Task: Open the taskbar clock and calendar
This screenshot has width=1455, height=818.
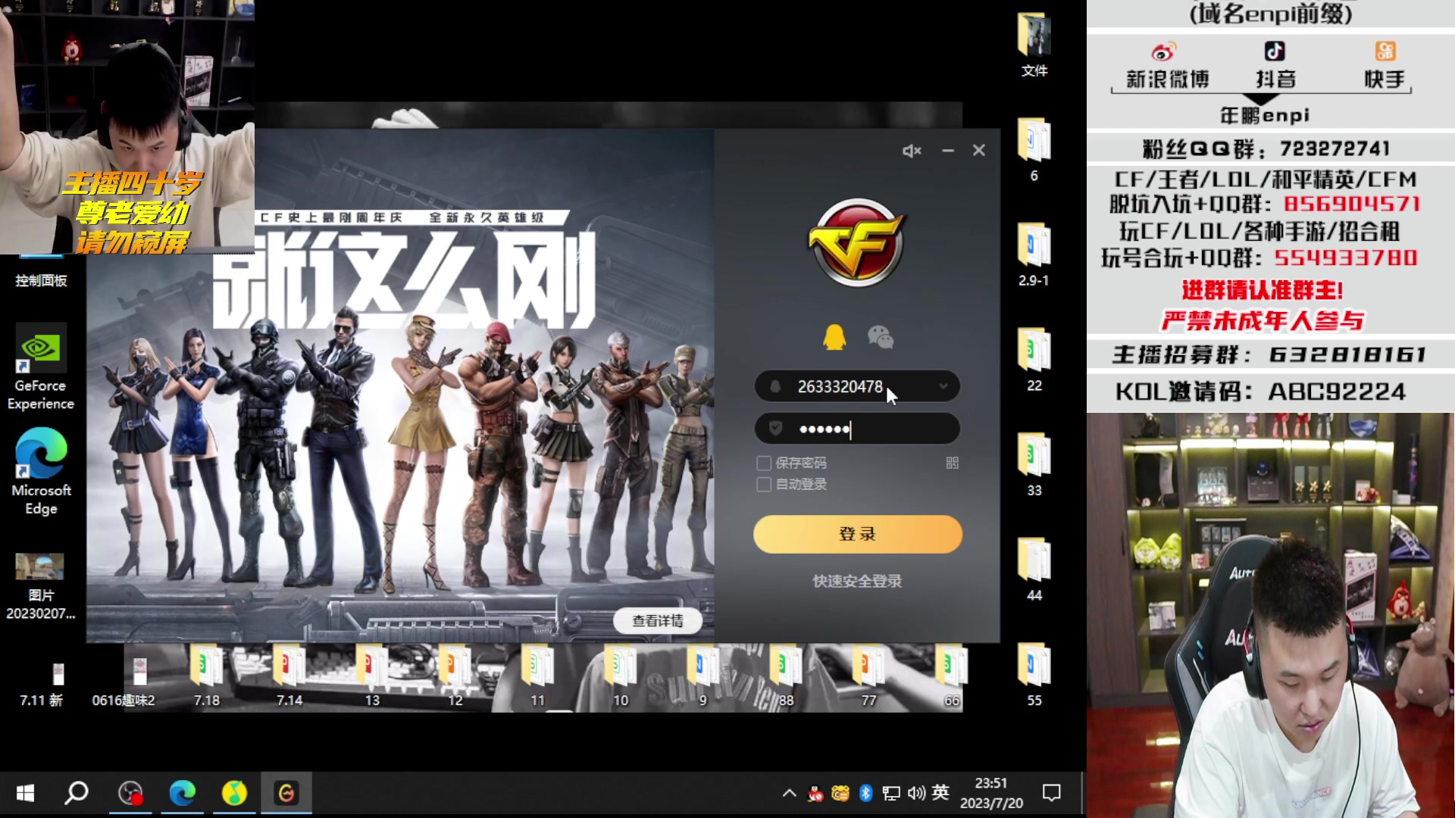Action: (x=991, y=793)
